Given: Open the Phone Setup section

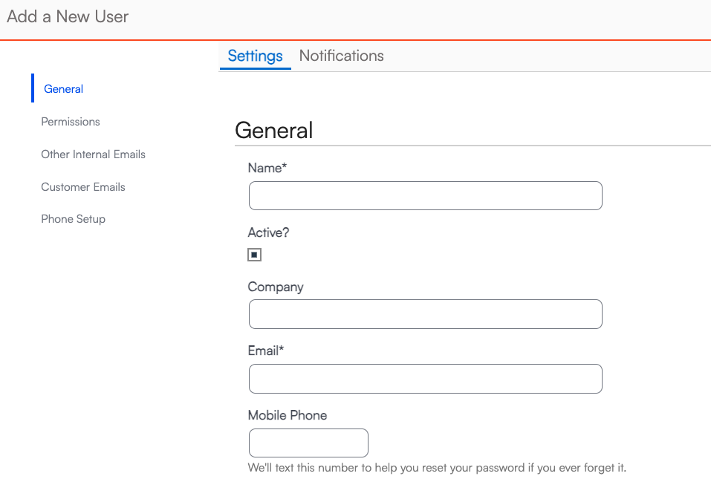Looking at the screenshot, I should pos(73,219).
